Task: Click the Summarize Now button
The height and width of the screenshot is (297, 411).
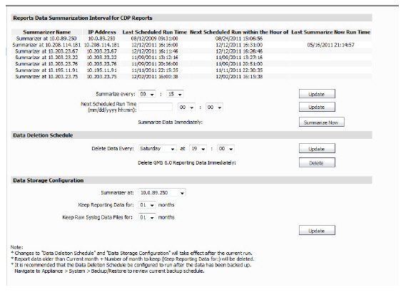Action: [x=322, y=123]
